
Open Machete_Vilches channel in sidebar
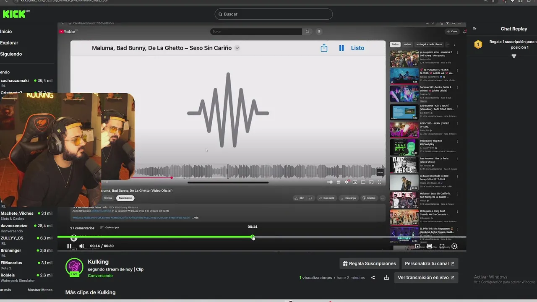[26, 216]
